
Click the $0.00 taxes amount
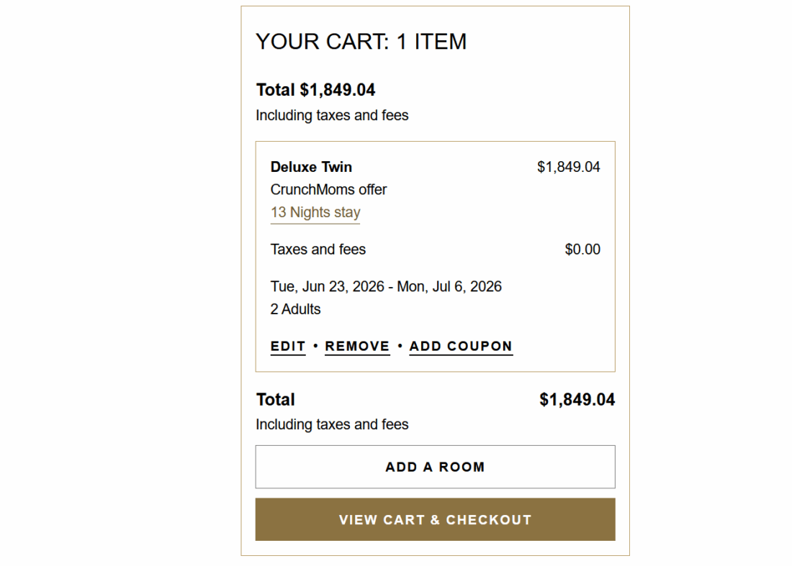582,250
